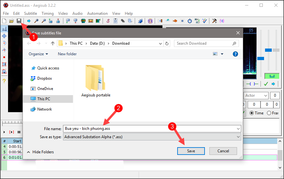Open the Organize dropdown menu

point(38,54)
